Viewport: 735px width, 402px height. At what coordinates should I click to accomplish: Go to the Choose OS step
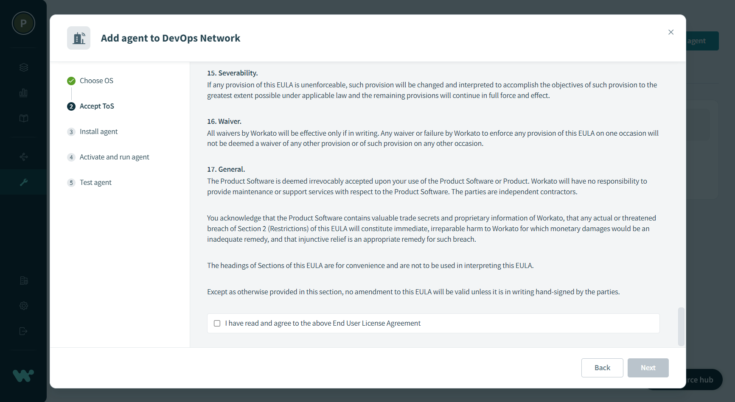[96, 81]
